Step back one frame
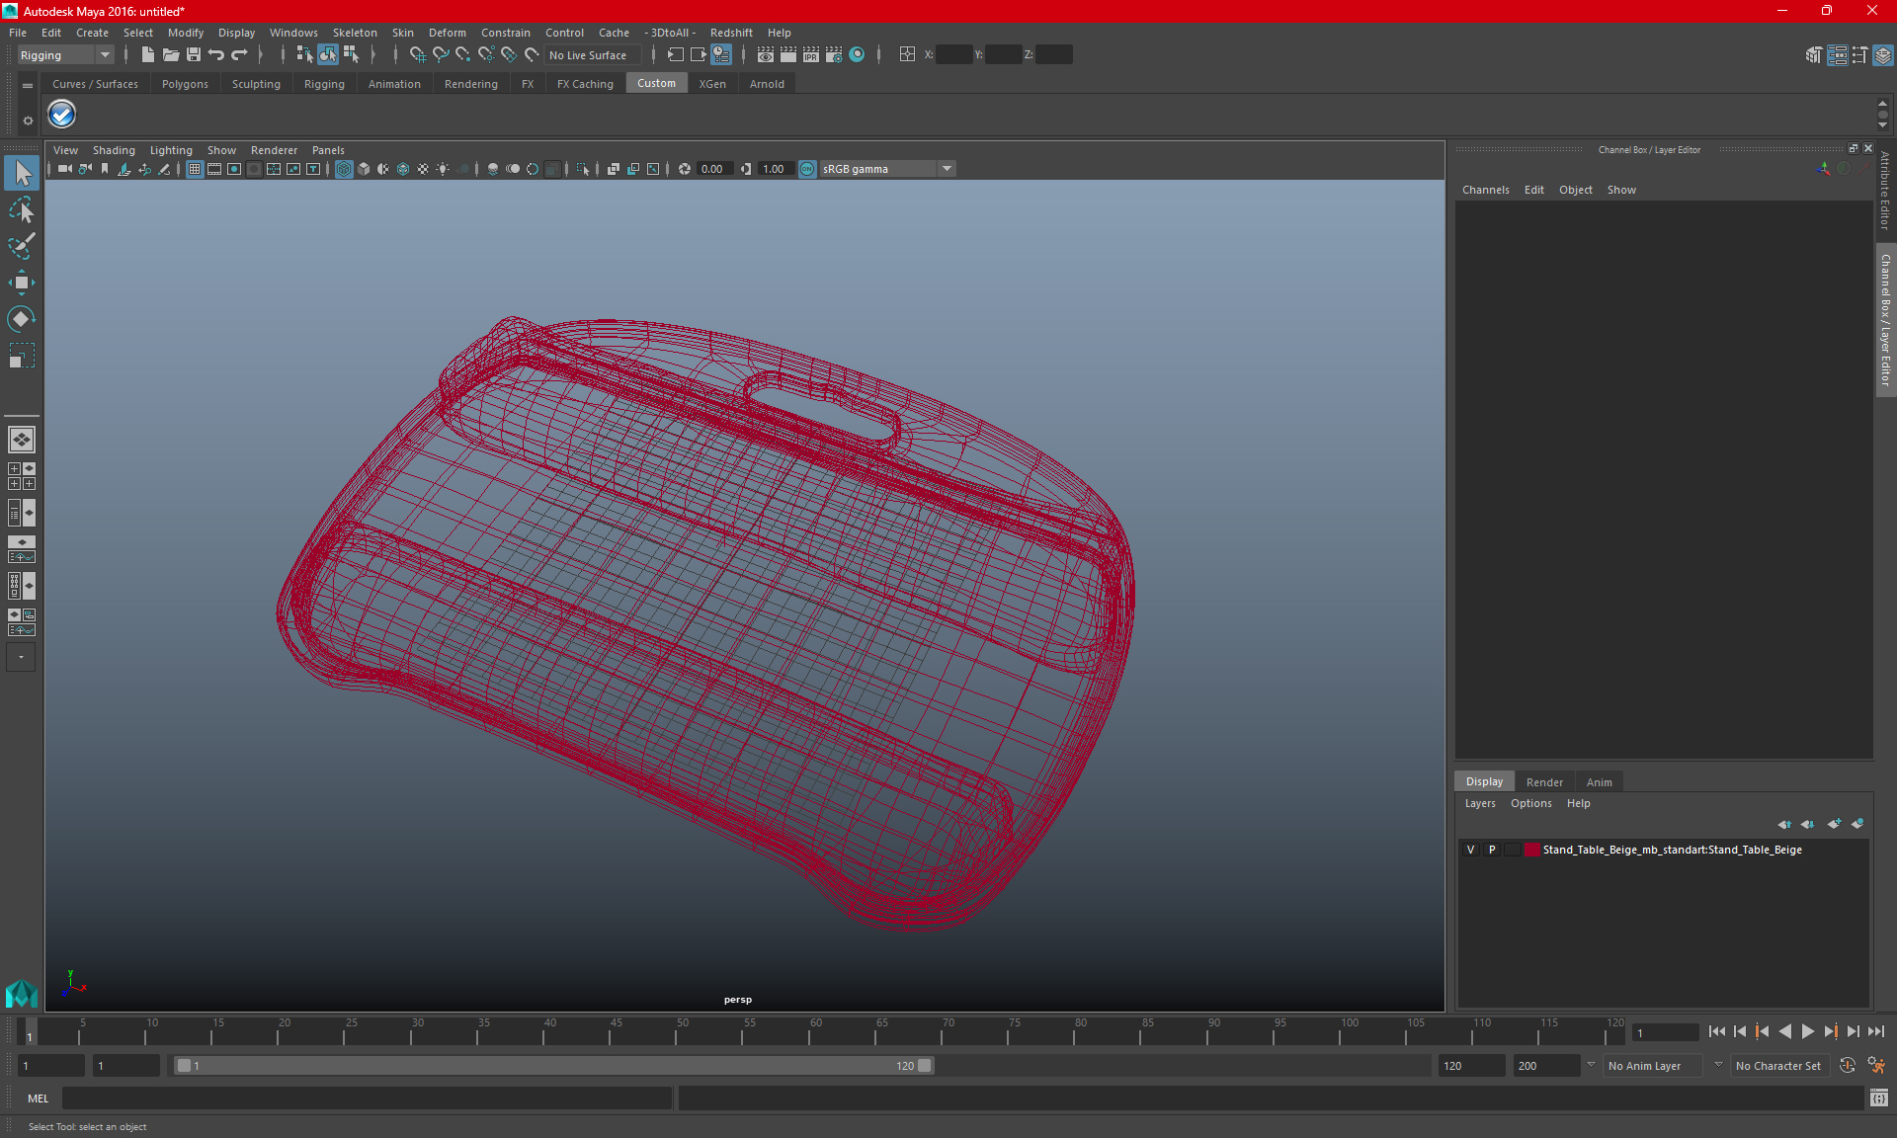Image resolution: width=1897 pixels, height=1138 pixels. tap(1740, 1031)
